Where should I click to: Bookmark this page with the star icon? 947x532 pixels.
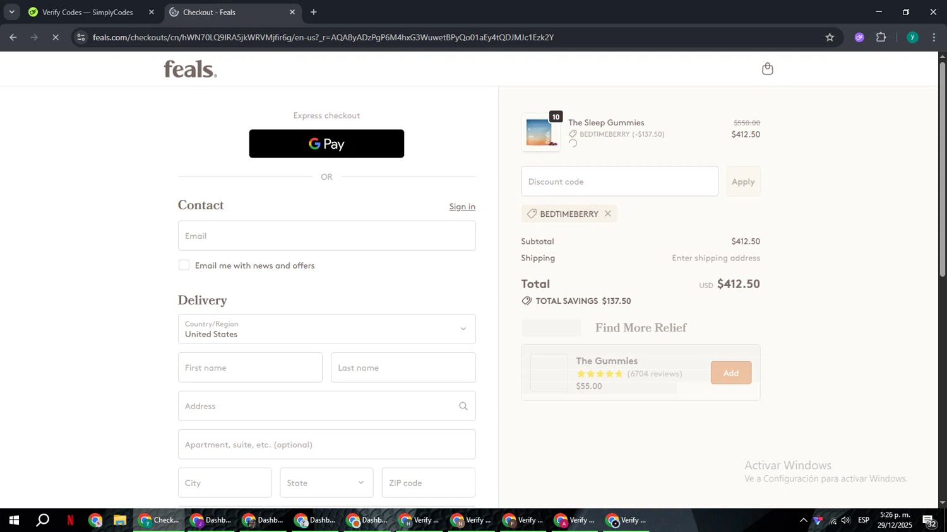pos(830,37)
